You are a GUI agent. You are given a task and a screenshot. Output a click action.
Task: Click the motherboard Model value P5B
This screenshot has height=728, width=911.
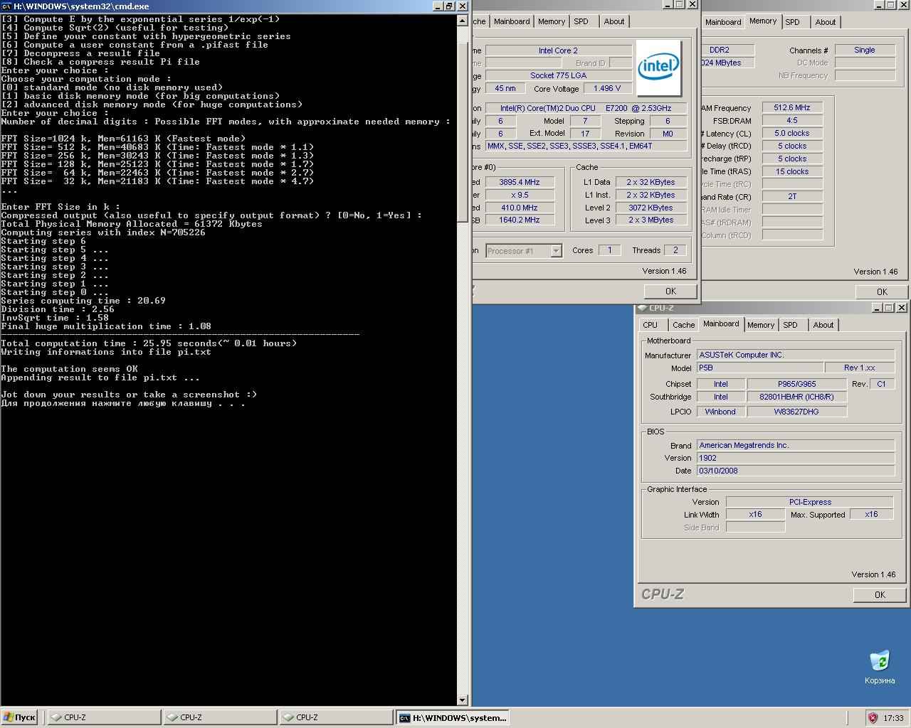(x=759, y=368)
